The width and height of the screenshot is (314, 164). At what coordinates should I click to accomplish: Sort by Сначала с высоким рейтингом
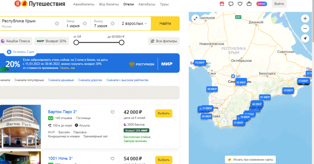click(127, 80)
